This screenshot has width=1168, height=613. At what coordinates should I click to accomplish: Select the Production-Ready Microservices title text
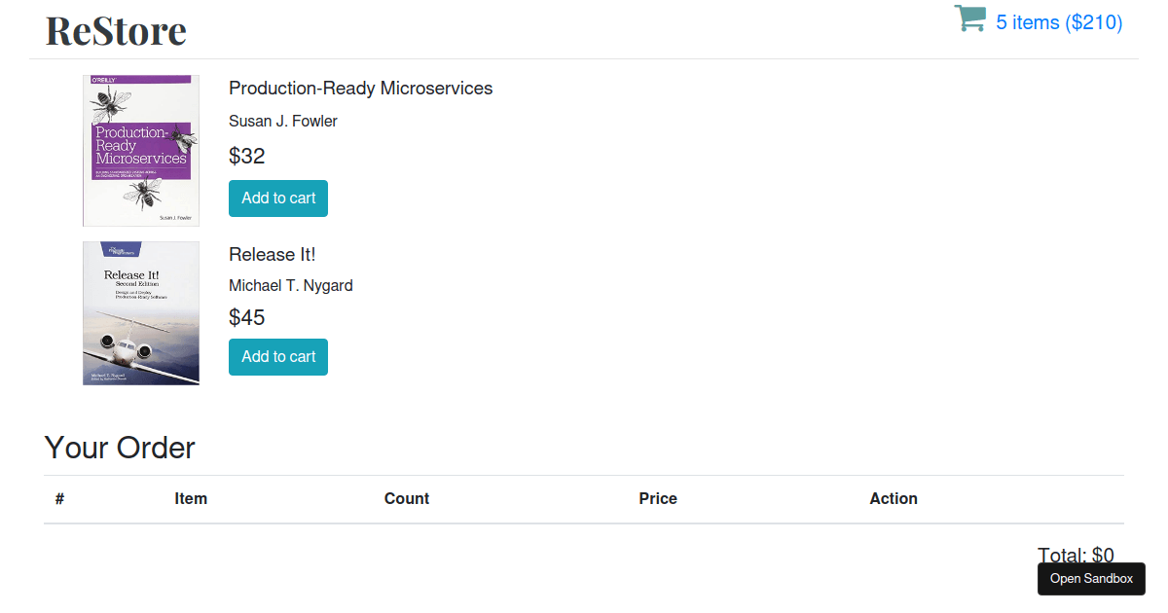[360, 89]
